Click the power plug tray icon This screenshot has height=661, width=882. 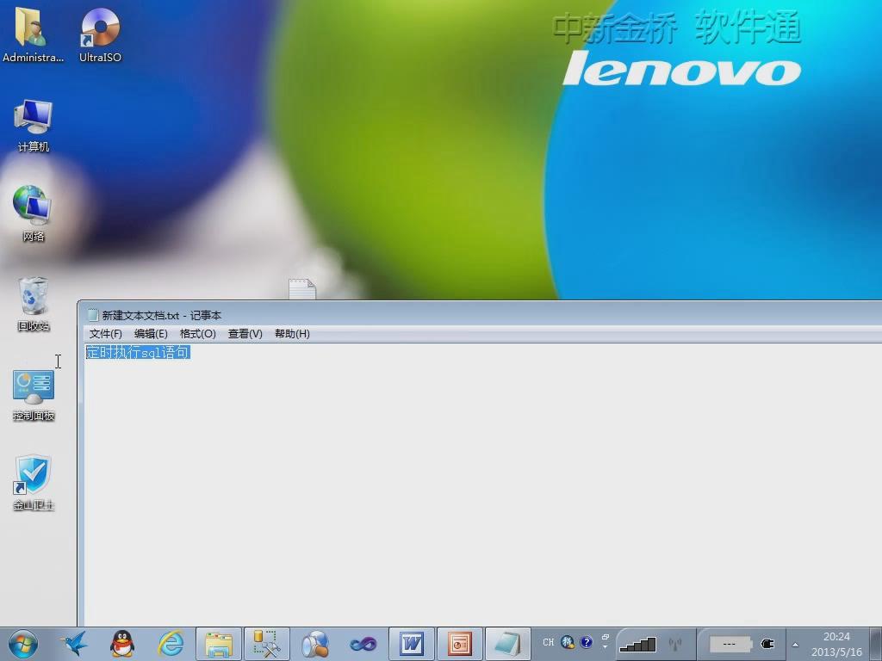(767, 644)
